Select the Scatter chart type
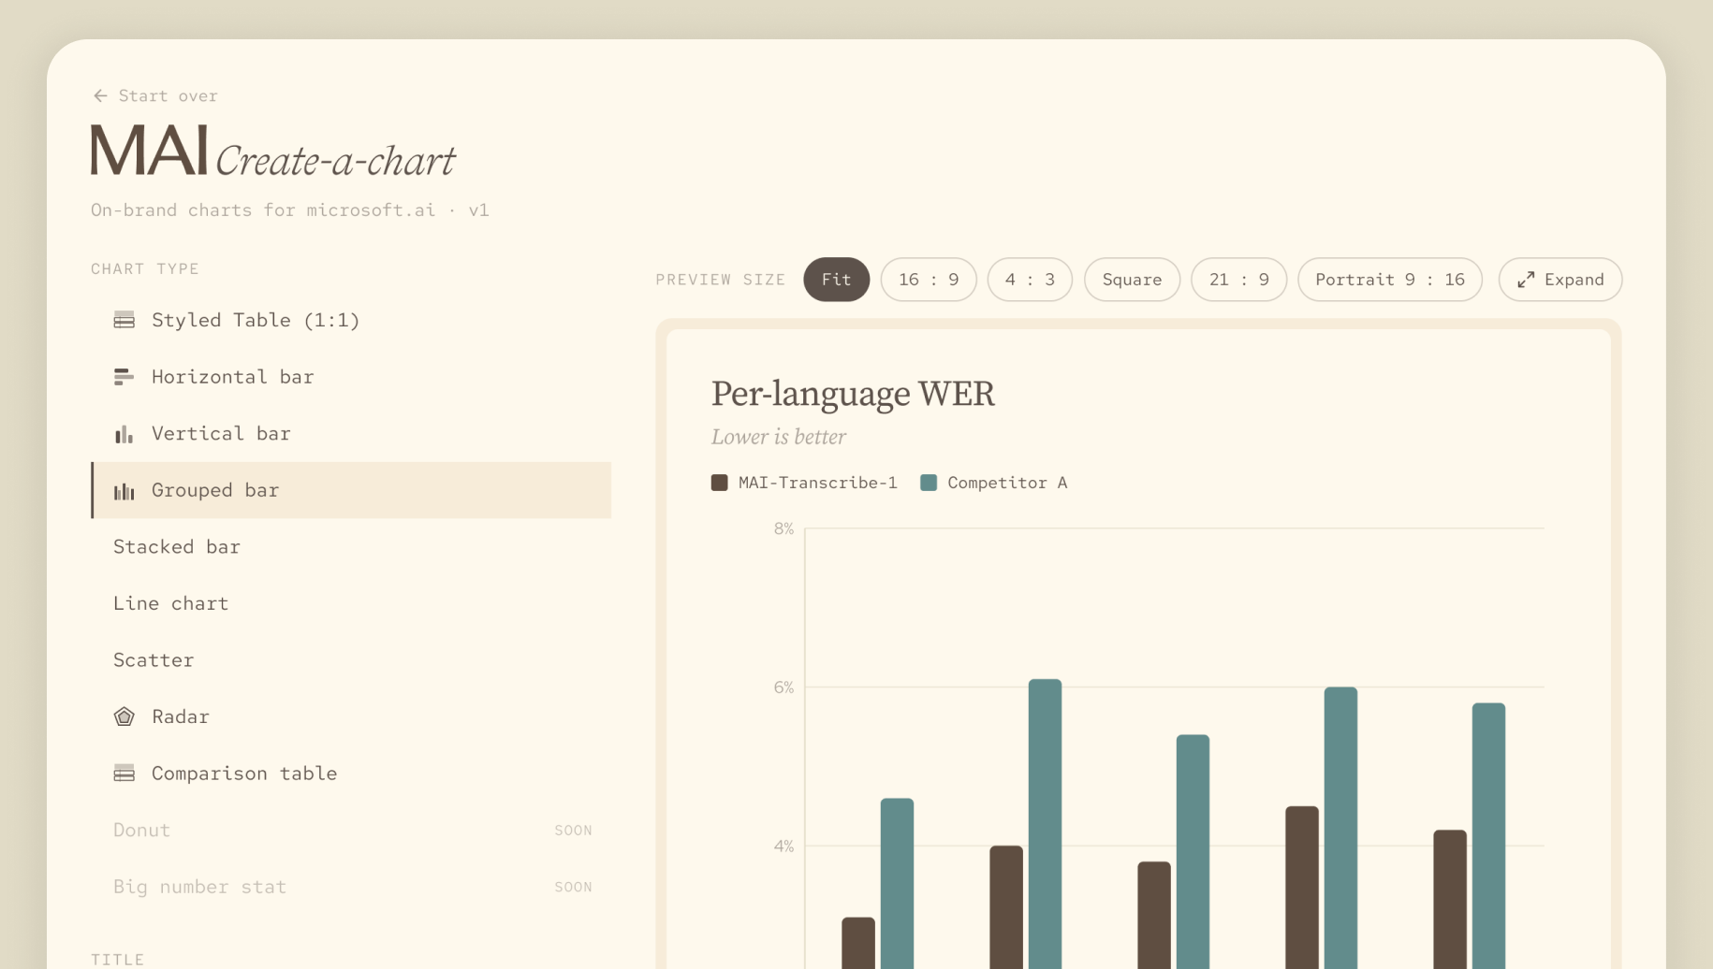The image size is (1713, 969). [x=351, y=660]
